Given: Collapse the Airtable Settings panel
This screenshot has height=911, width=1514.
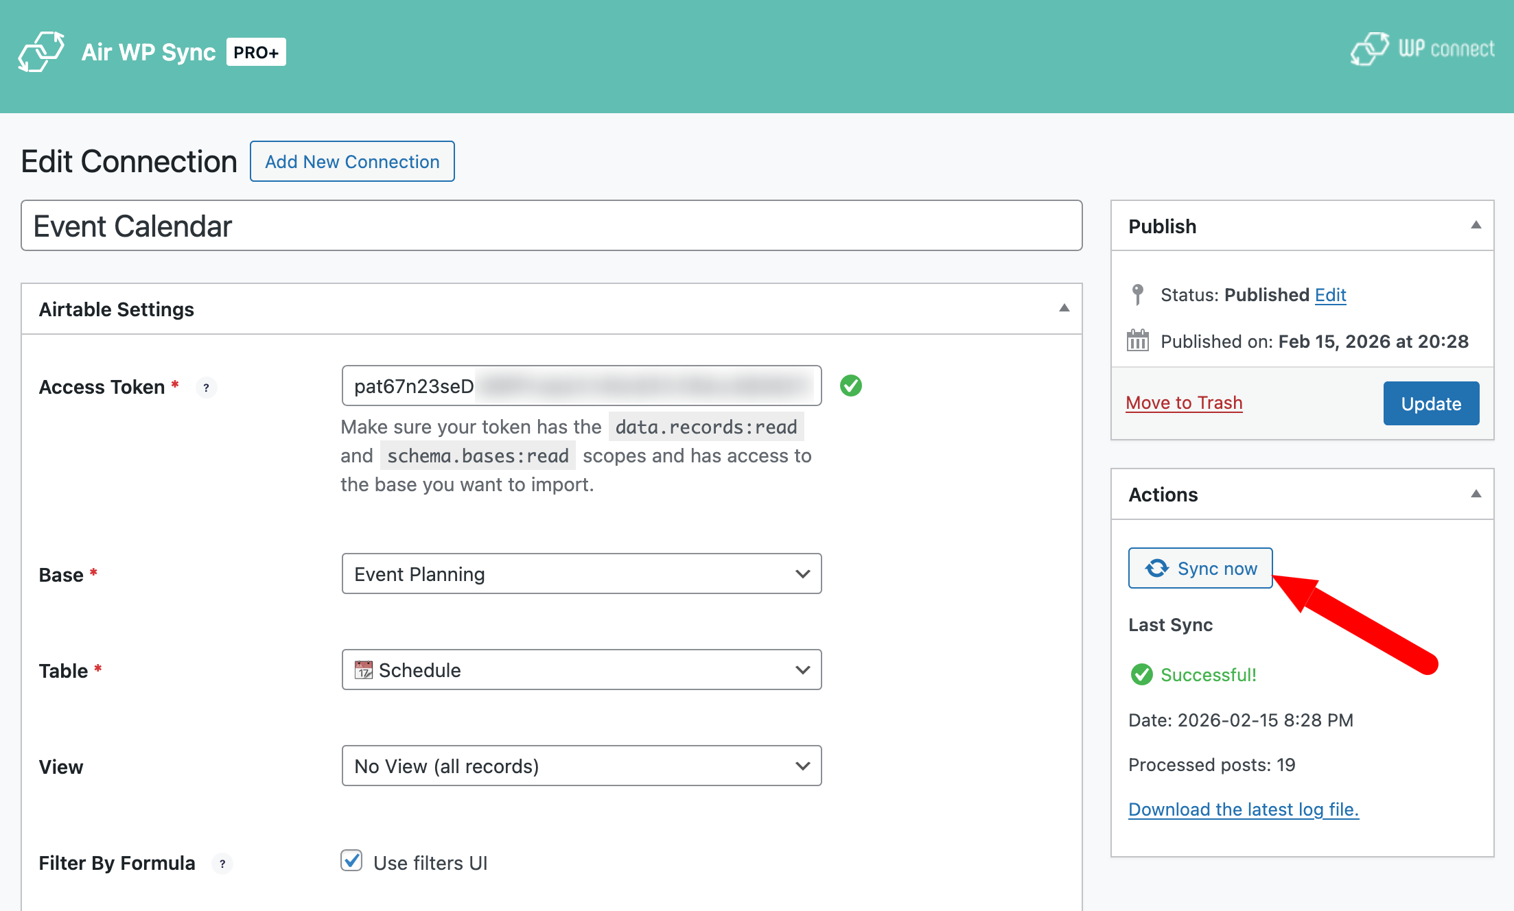Looking at the screenshot, I should (x=1064, y=308).
